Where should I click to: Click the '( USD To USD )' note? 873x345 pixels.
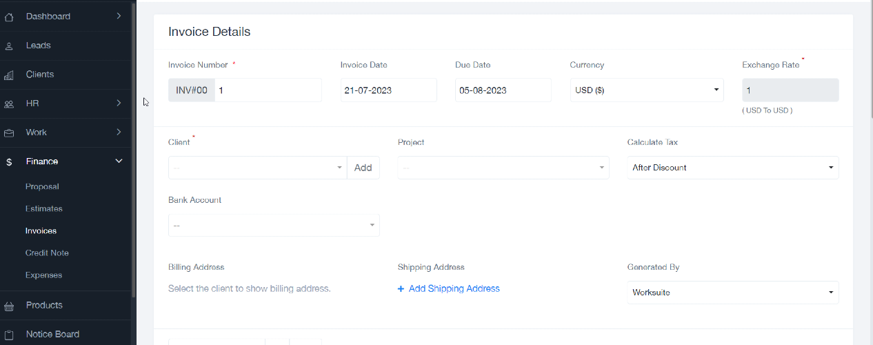pos(767,110)
